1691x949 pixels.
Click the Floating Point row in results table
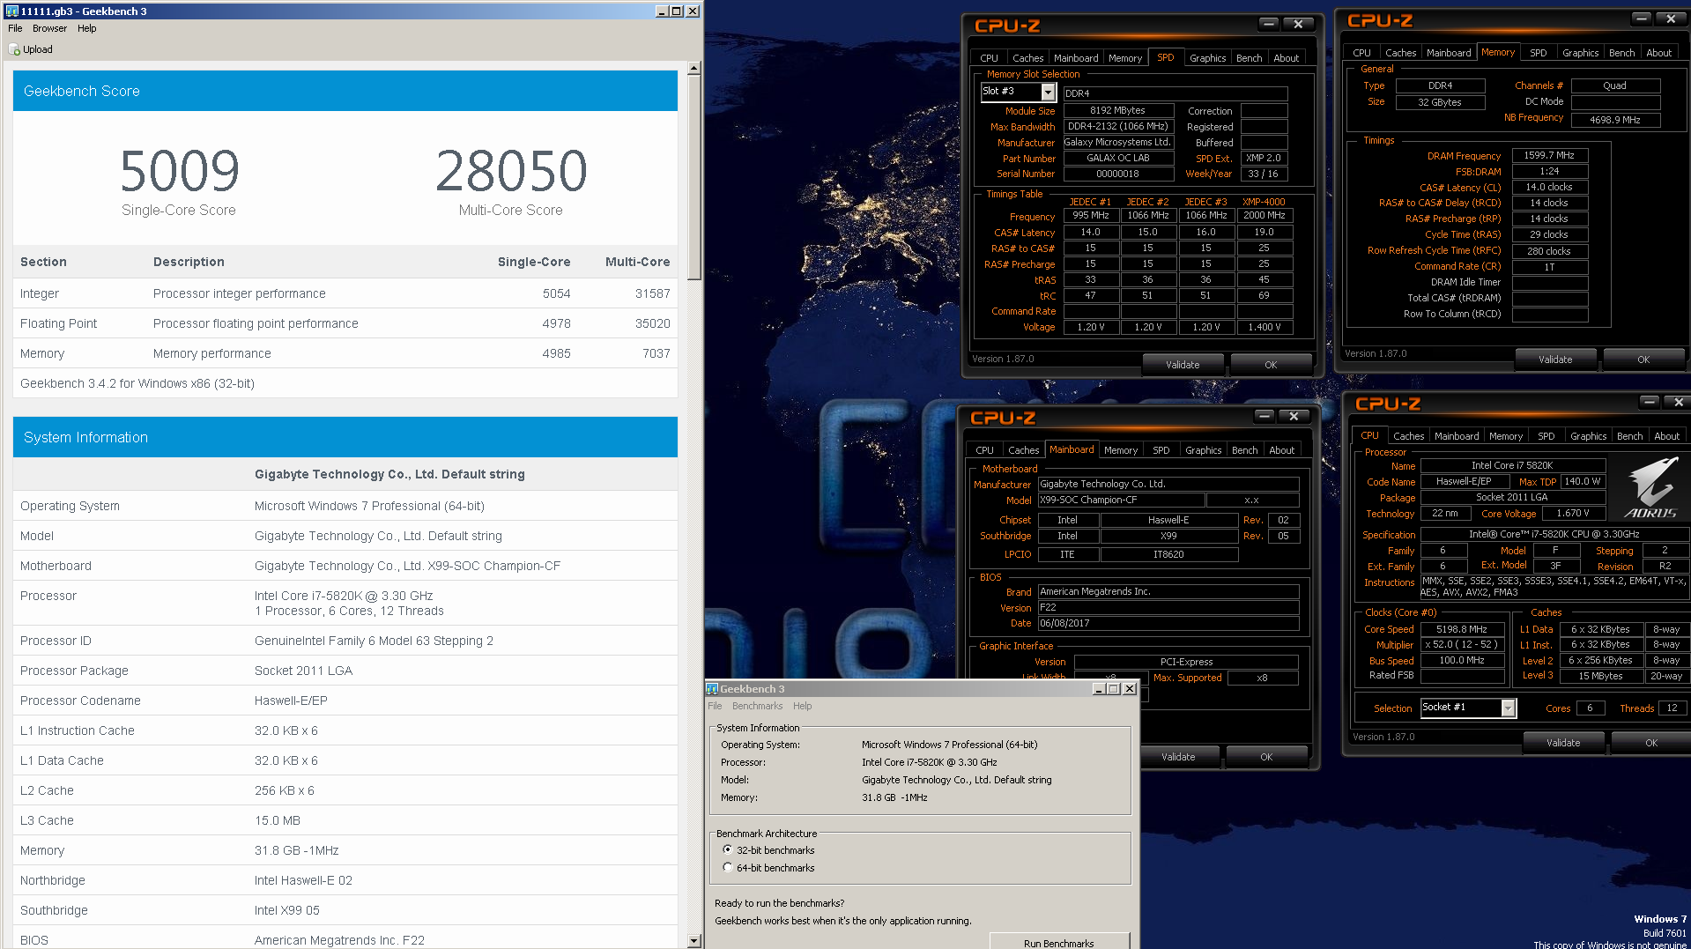point(345,323)
